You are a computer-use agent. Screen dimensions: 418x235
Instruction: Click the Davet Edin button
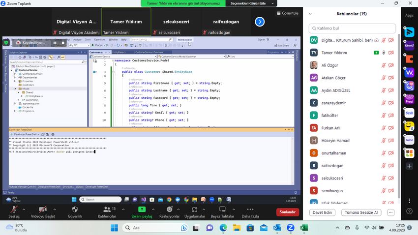[322, 212]
